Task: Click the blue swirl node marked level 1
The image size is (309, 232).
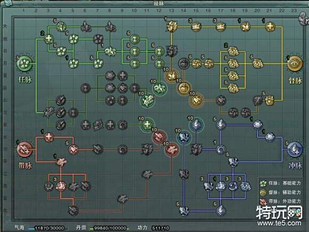Action: click(x=221, y=150)
